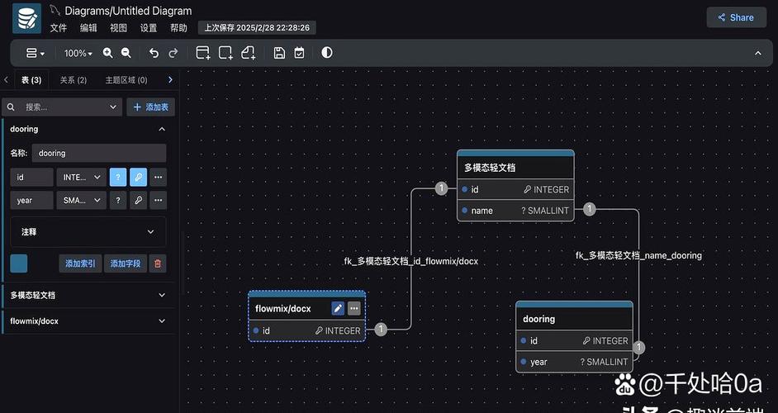Click the zoom in magnifier icon

[x=107, y=53]
